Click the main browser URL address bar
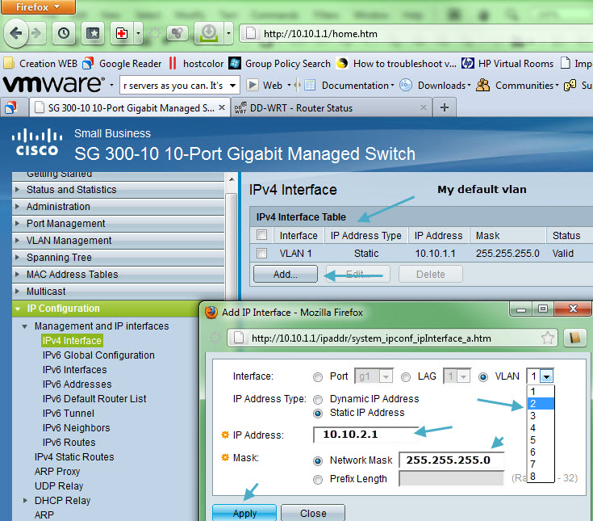 tap(416, 34)
